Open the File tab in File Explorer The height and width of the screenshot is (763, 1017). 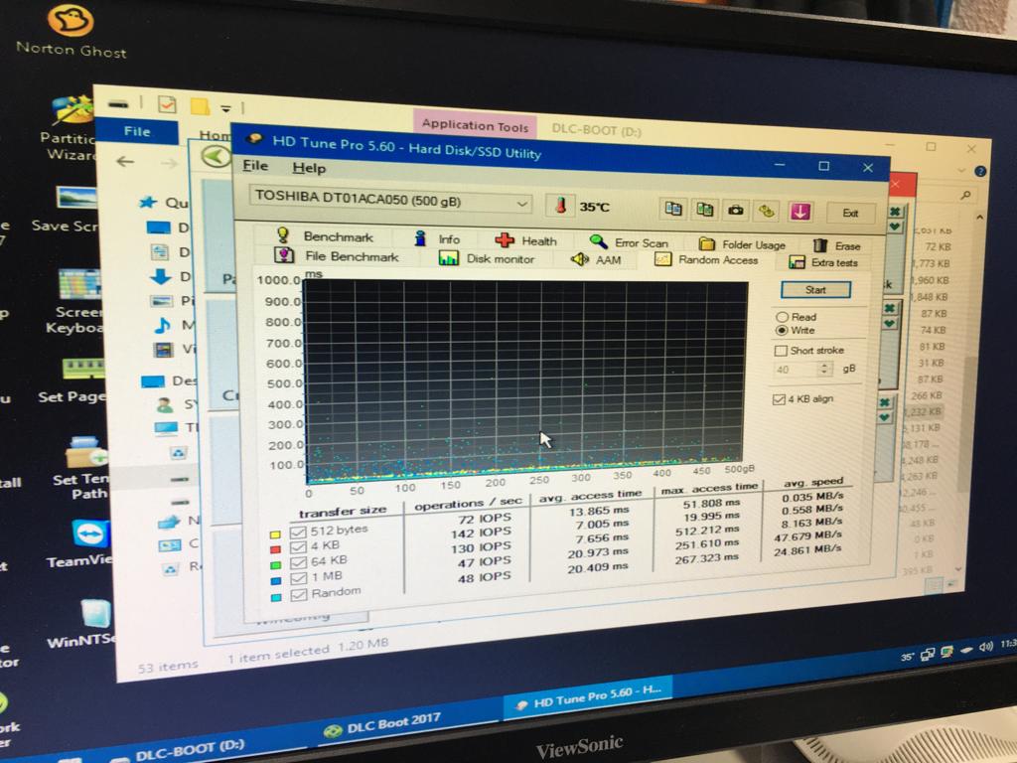click(x=137, y=132)
